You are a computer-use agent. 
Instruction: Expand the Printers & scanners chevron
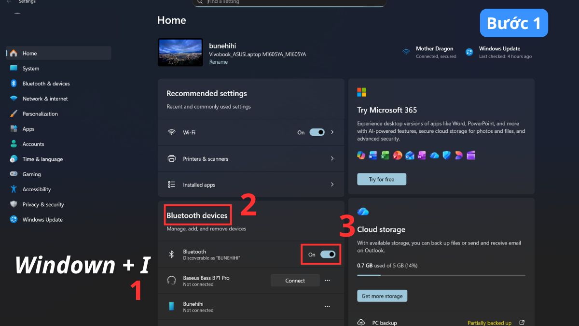(332, 158)
